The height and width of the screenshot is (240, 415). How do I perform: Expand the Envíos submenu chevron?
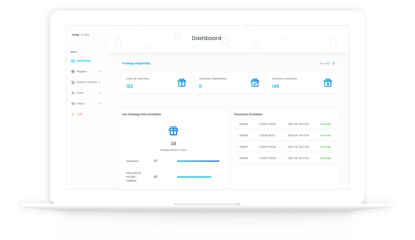[x=100, y=104]
